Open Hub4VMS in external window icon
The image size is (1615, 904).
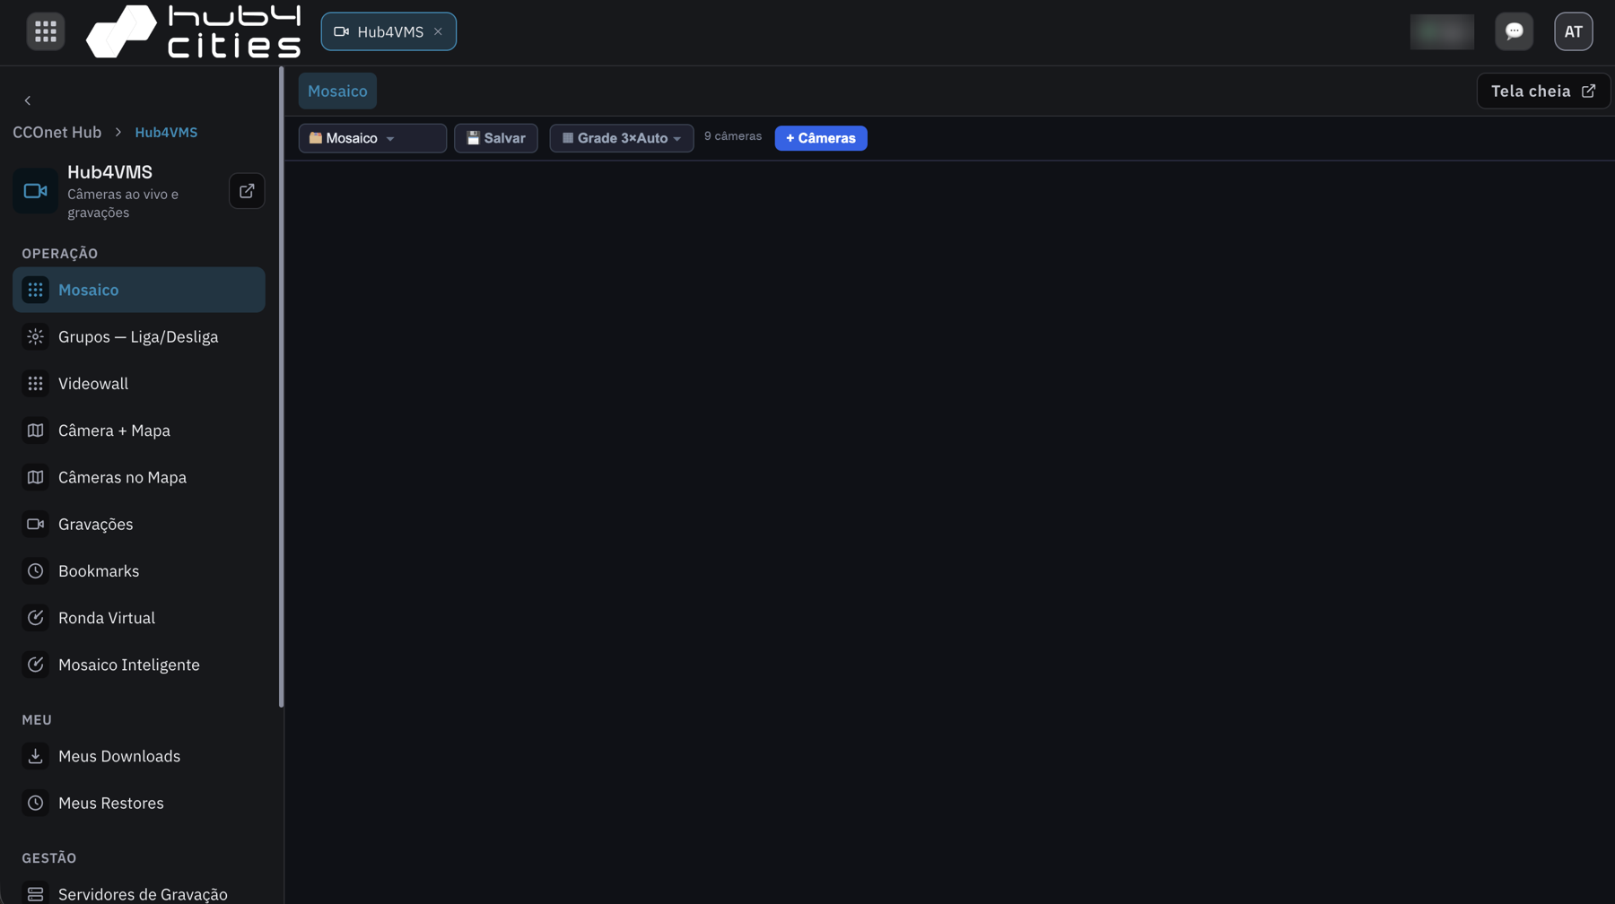(x=247, y=191)
